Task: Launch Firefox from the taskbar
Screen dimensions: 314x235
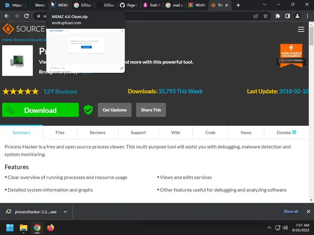Action: tap(51, 228)
